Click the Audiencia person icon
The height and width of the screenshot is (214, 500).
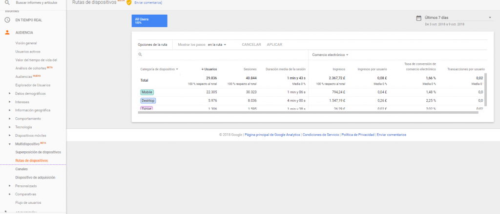click(7, 33)
